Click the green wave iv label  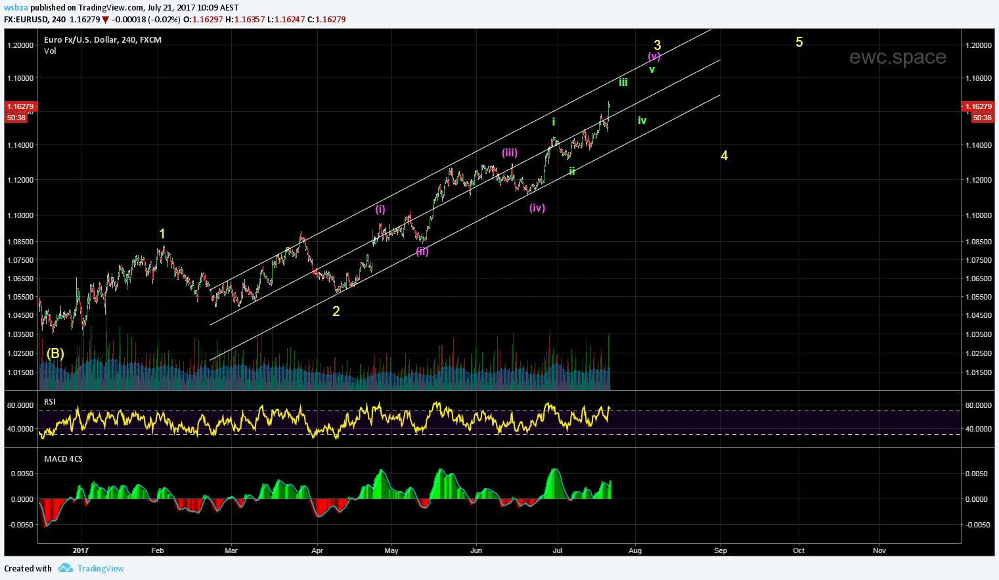pyautogui.click(x=642, y=120)
